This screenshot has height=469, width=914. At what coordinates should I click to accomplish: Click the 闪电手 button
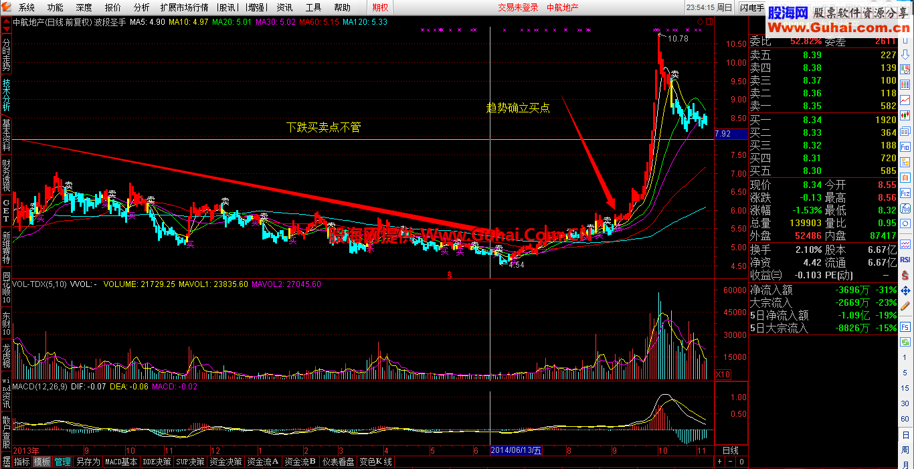752,7
